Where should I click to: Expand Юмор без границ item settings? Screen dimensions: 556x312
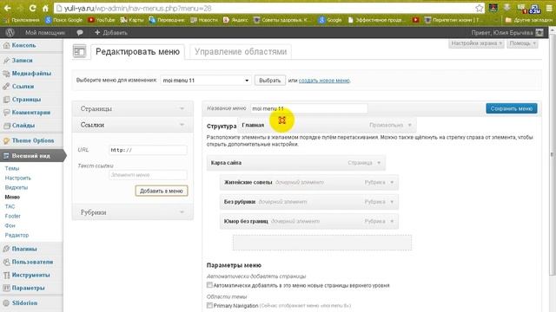[x=392, y=221]
